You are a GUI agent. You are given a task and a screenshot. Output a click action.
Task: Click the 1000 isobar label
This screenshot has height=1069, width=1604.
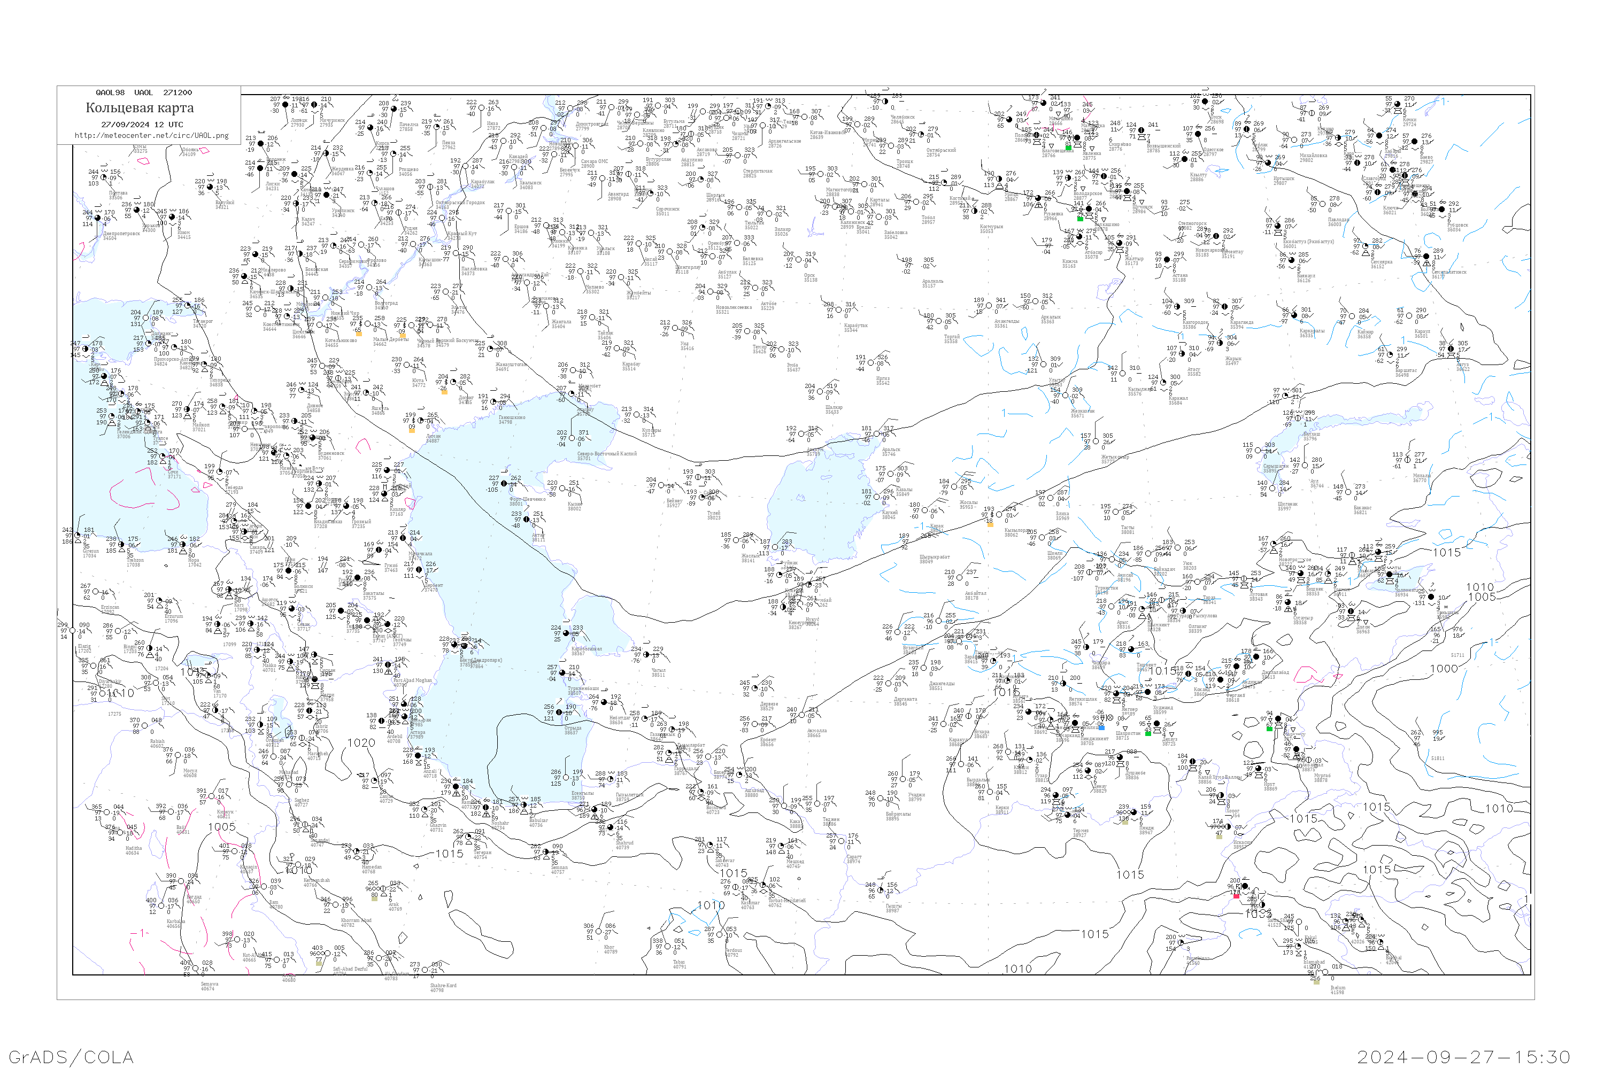(x=1443, y=669)
